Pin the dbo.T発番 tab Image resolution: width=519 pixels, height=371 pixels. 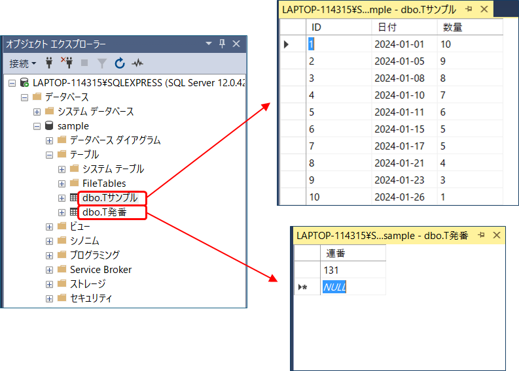click(481, 235)
